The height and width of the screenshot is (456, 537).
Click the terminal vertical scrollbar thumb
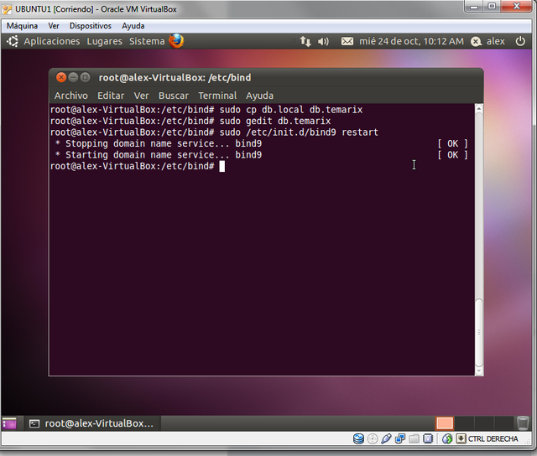pyautogui.click(x=479, y=333)
